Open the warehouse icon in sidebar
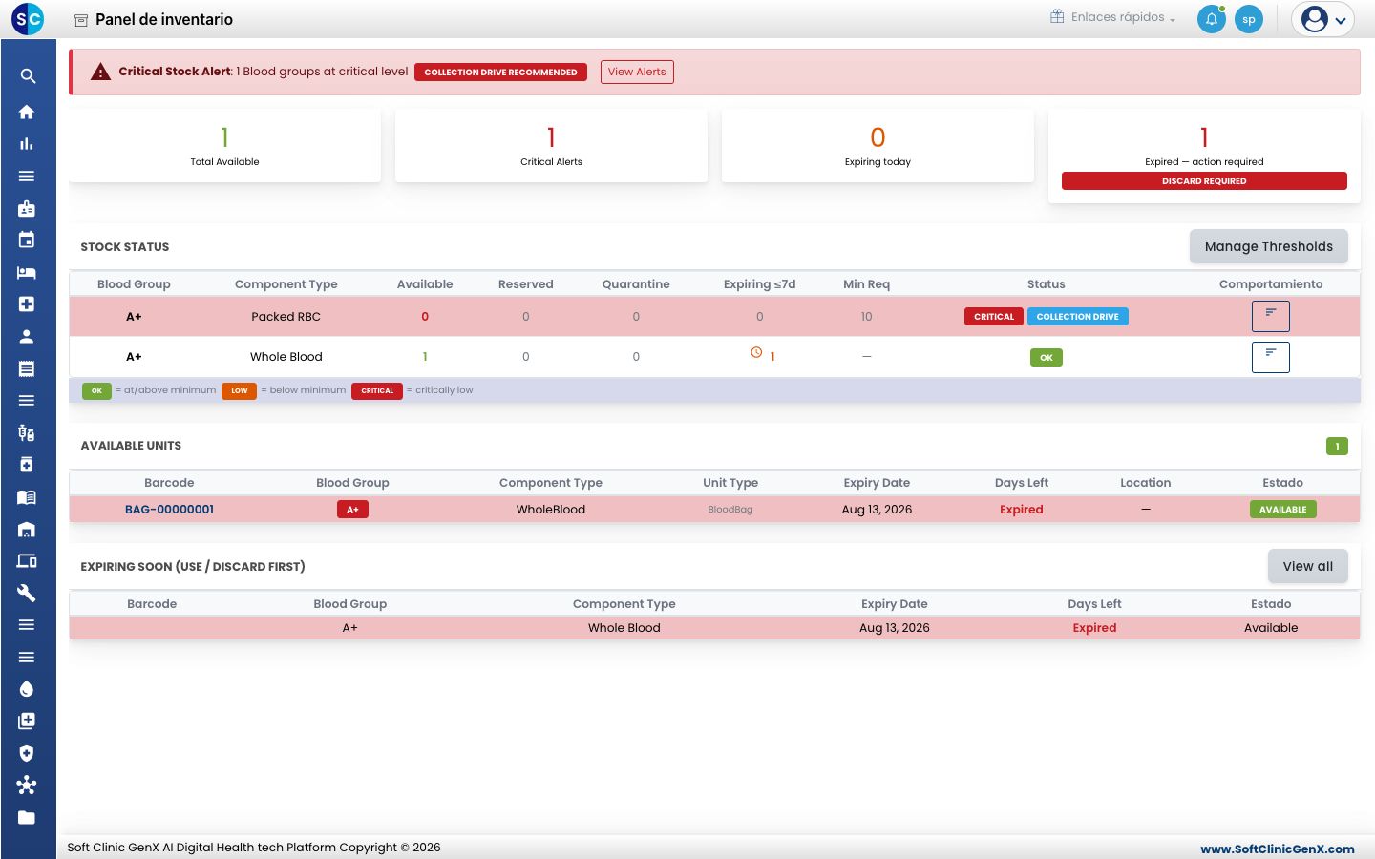1375x859 pixels. point(27,529)
